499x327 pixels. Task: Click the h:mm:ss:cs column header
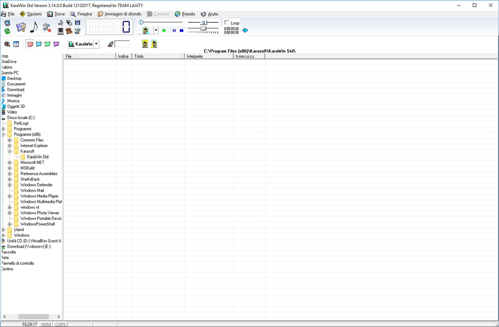(249, 56)
